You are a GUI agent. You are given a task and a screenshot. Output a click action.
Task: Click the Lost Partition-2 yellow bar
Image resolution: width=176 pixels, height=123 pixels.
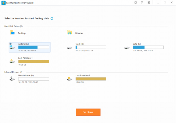[91, 79]
